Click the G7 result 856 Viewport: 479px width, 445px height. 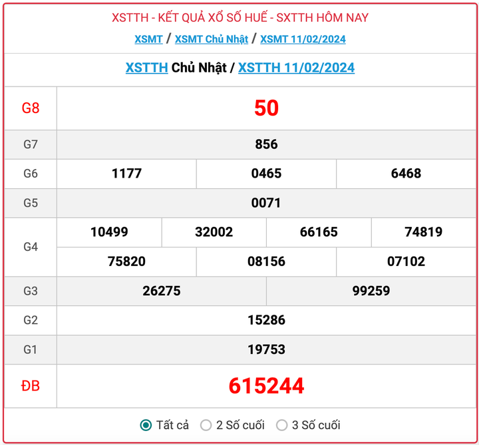pyautogui.click(x=266, y=144)
